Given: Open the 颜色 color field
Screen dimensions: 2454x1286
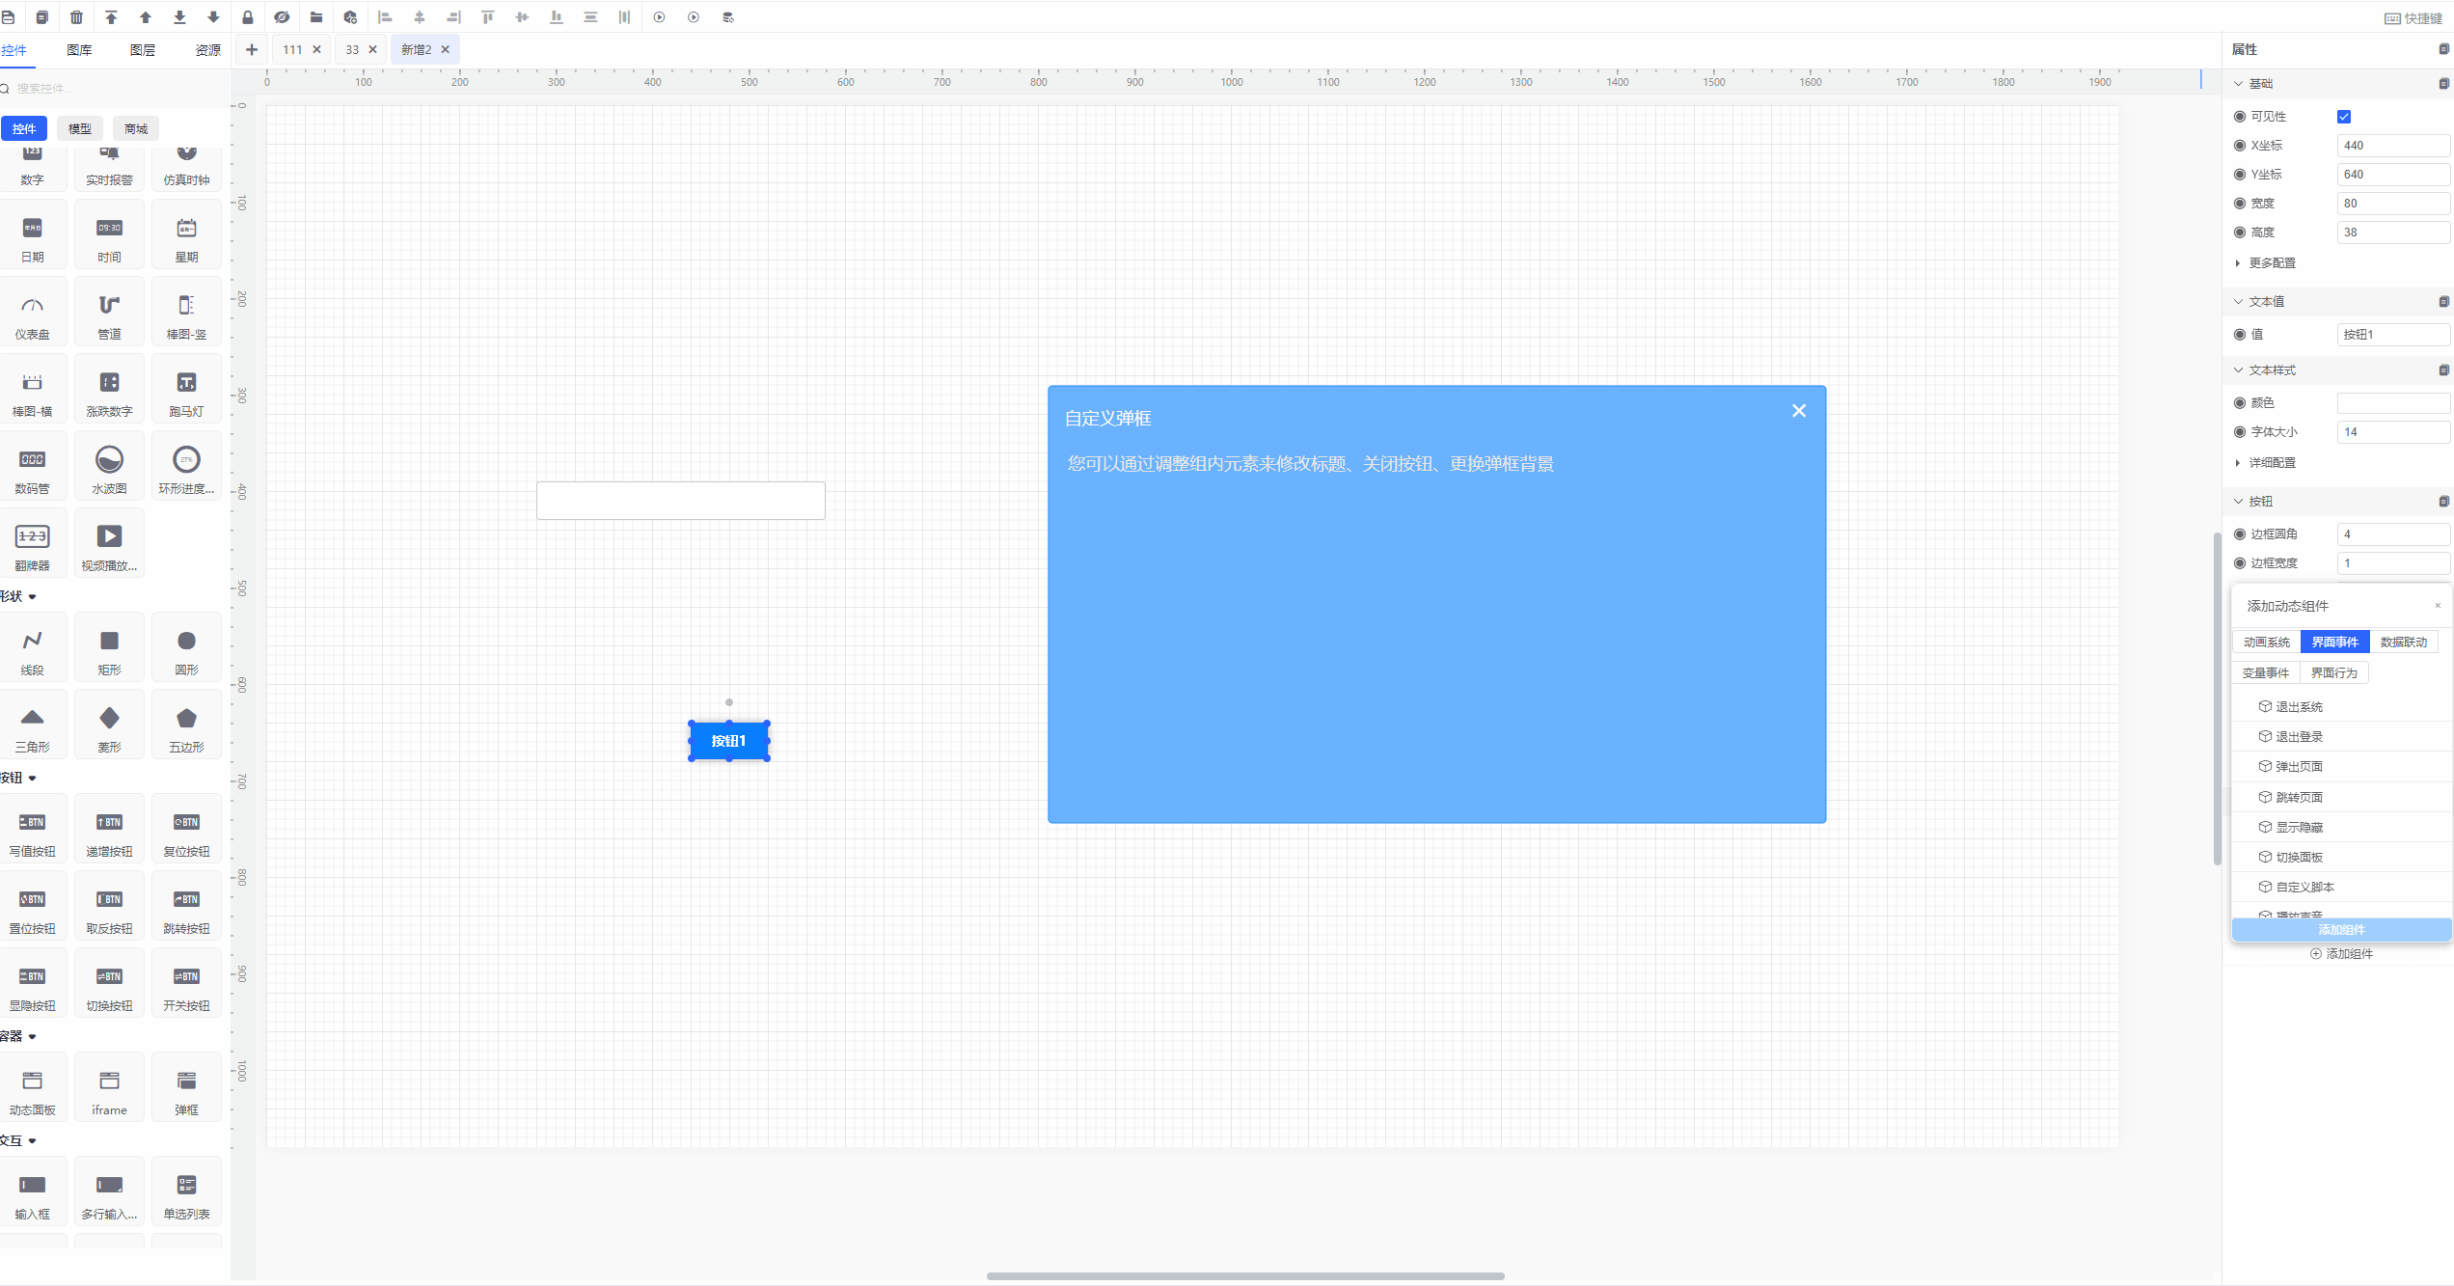Looking at the screenshot, I should pos(2392,403).
